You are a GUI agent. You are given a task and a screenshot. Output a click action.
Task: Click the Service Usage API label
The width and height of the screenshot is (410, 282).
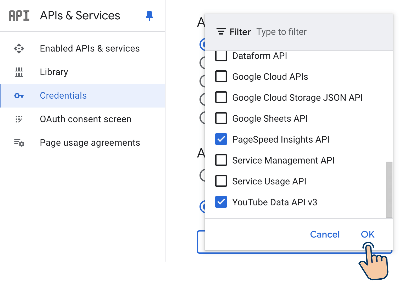coord(269,181)
